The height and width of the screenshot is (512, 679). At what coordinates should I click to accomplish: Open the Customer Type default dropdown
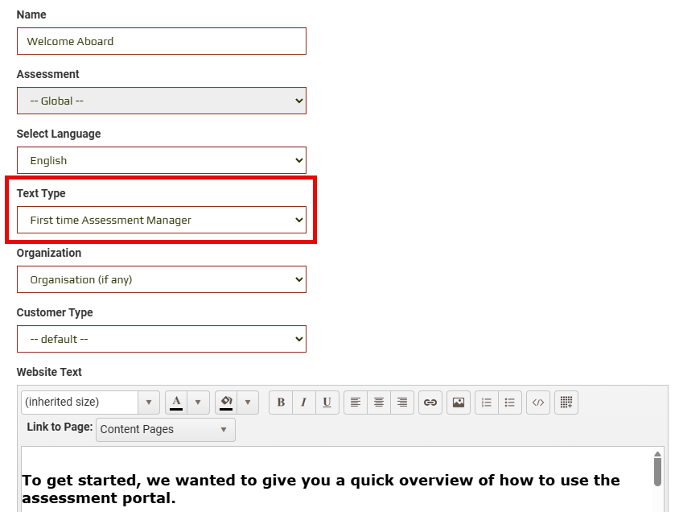pos(162,339)
